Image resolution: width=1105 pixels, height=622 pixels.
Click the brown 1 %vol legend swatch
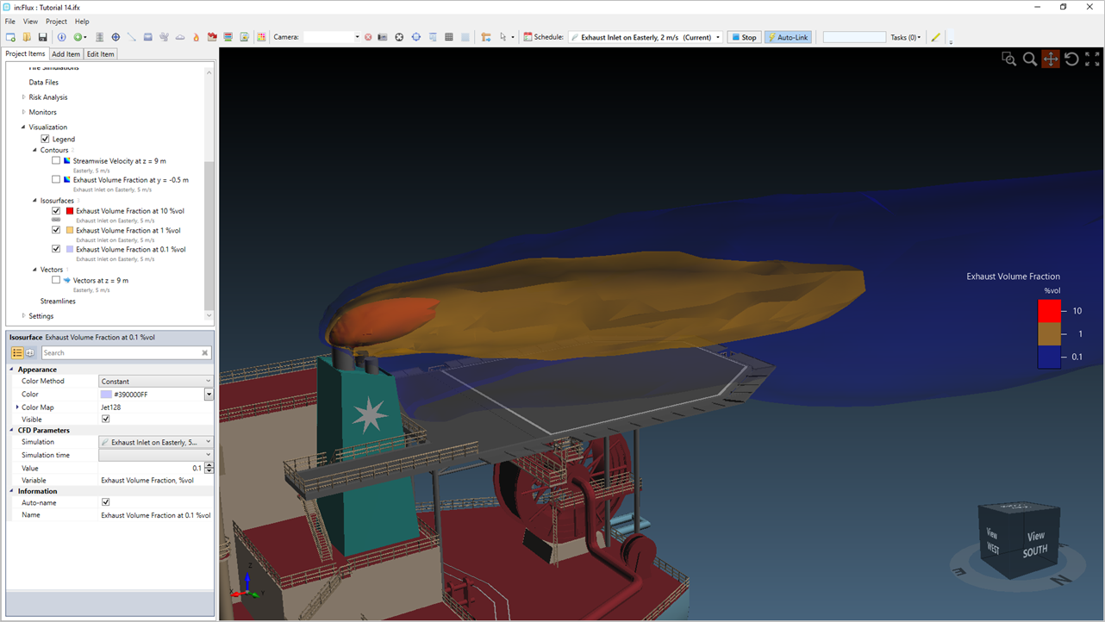pyautogui.click(x=1049, y=333)
